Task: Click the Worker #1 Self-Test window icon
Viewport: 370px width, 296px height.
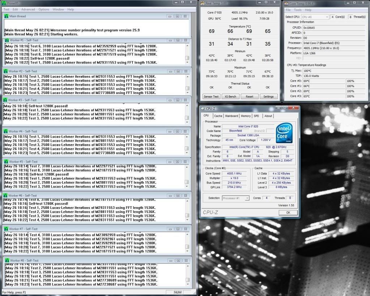Action: pos(7,40)
